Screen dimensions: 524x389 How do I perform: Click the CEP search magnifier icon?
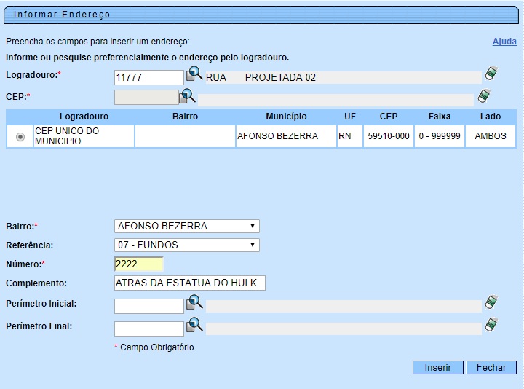tap(188, 95)
